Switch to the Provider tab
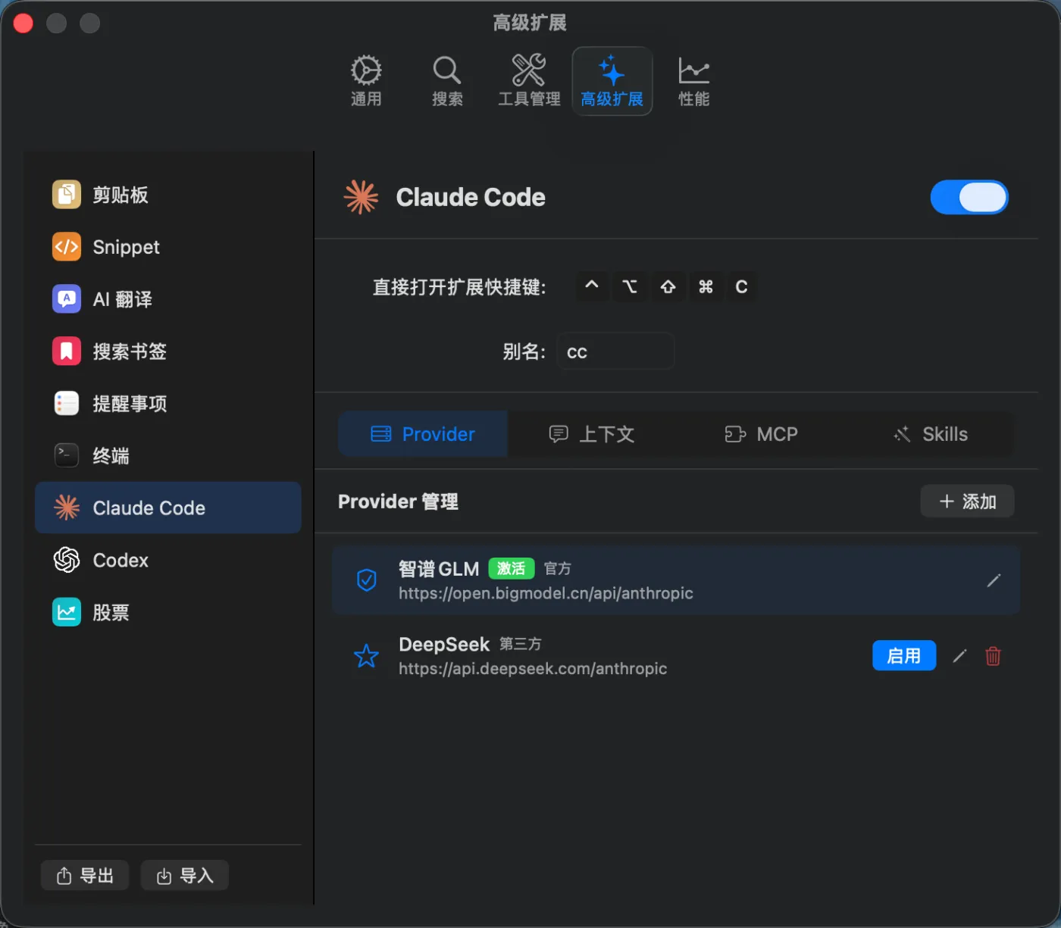 (x=423, y=434)
